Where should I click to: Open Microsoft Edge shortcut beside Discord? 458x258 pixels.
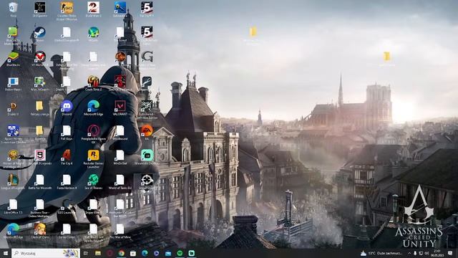[x=94, y=107]
